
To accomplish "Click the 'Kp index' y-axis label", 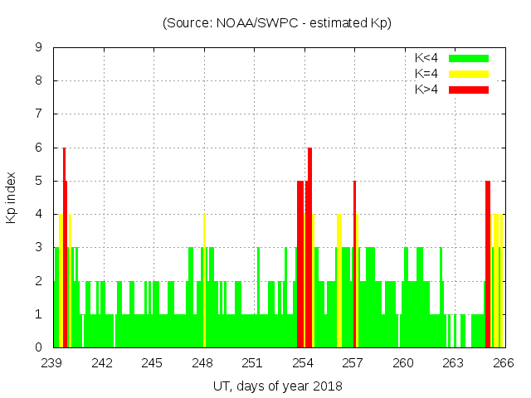I will [x=12, y=197].
